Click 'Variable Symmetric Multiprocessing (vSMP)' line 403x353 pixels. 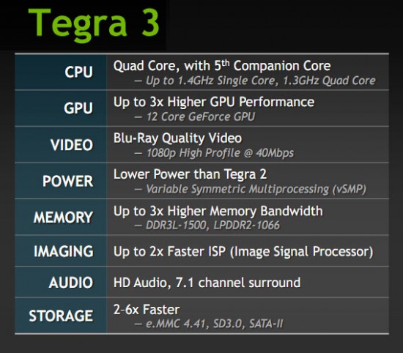[x=251, y=190]
